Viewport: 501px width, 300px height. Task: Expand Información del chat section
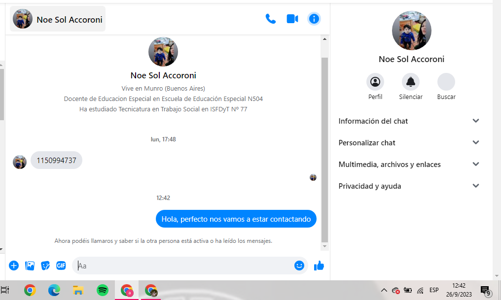click(x=409, y=121)
